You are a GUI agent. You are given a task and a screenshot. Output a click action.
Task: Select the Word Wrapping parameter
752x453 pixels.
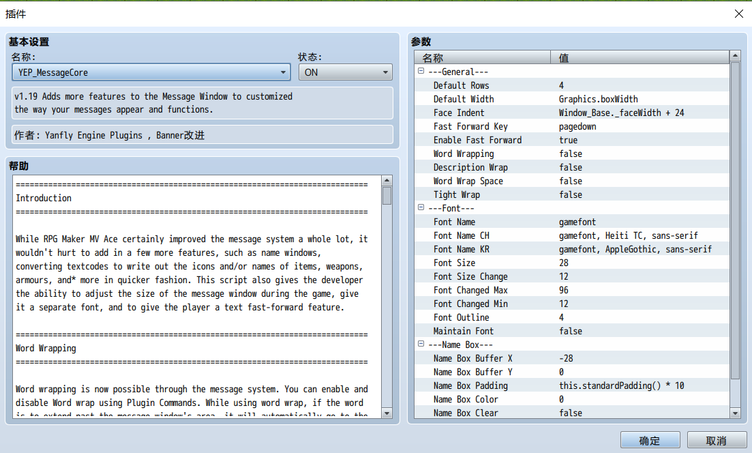tap(572, 154)
